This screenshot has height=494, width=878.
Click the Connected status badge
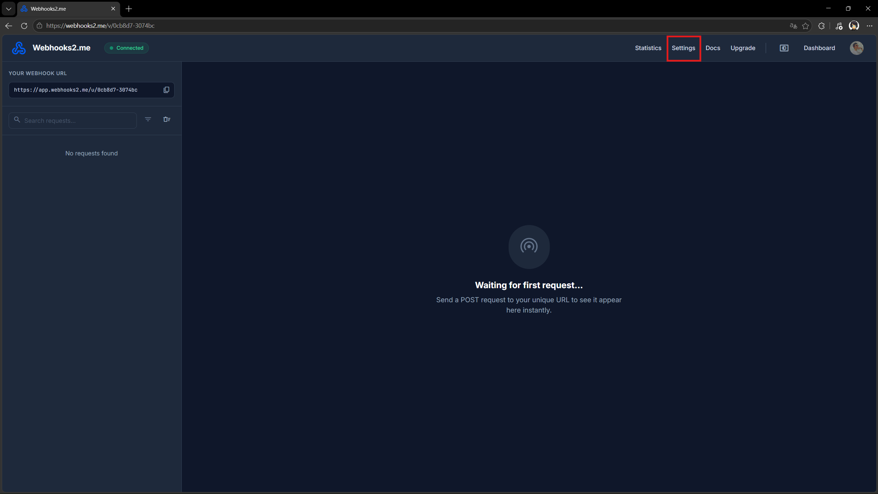click(x=127, y=48)
